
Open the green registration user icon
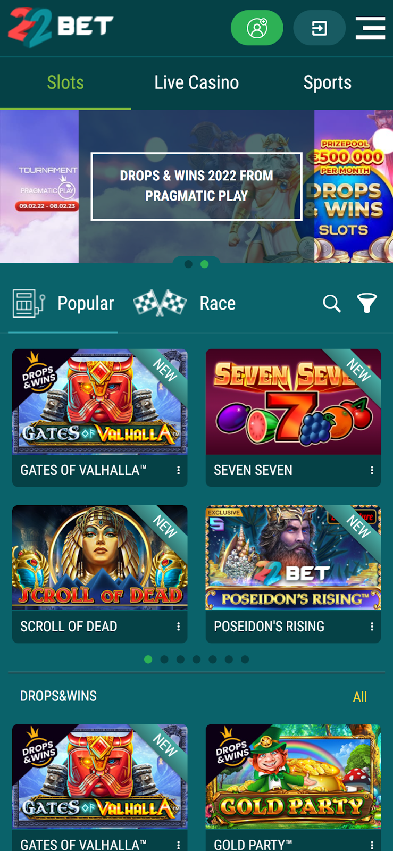click(x=257, y=28)
